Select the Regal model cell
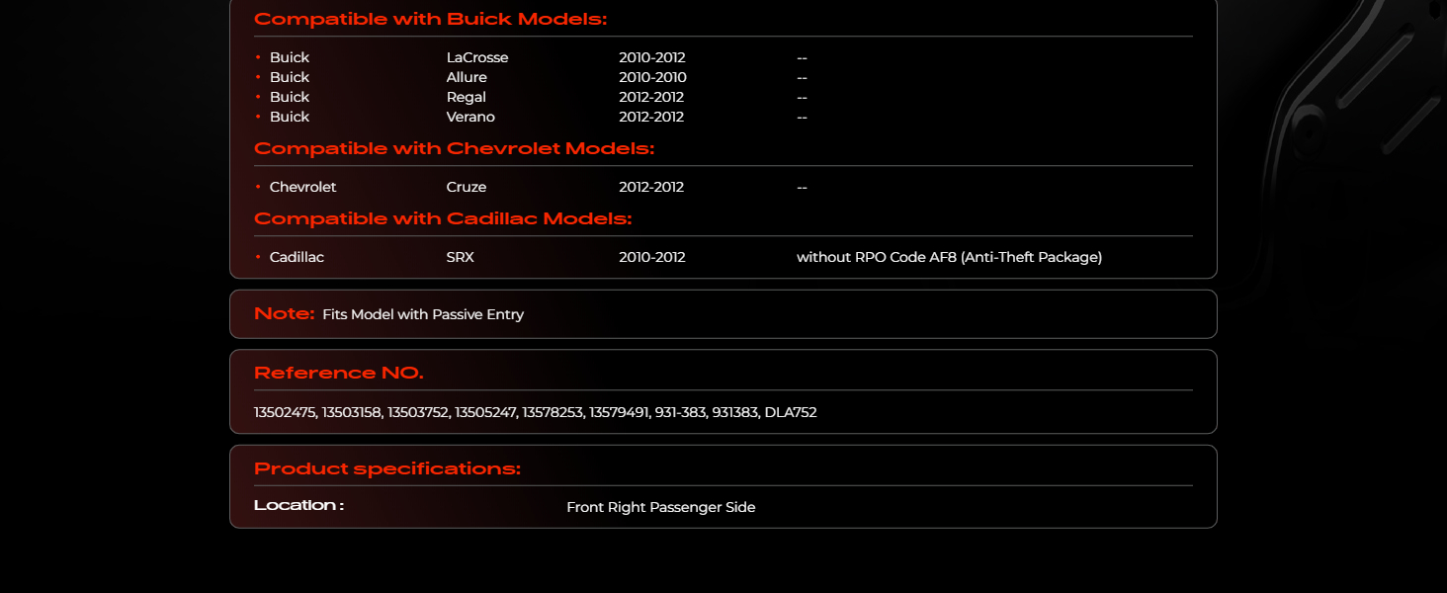 [467, 97]
